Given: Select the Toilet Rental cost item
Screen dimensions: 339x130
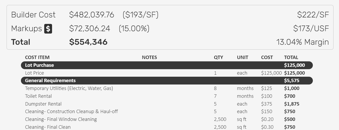Looking at the screenshot, I should point(38,96).
